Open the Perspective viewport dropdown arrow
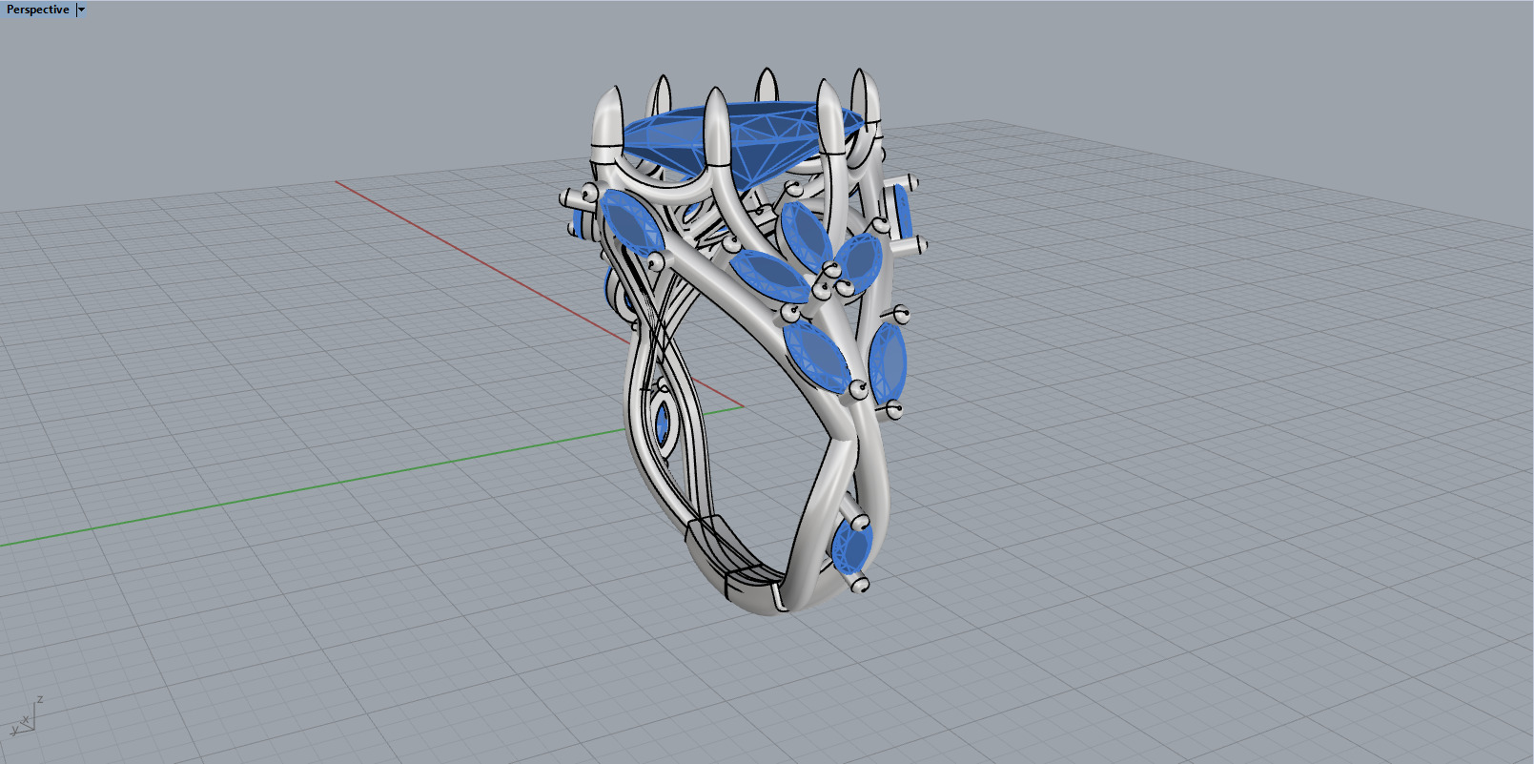Screen dimensions: 1534x764 (x=81, y=10)
